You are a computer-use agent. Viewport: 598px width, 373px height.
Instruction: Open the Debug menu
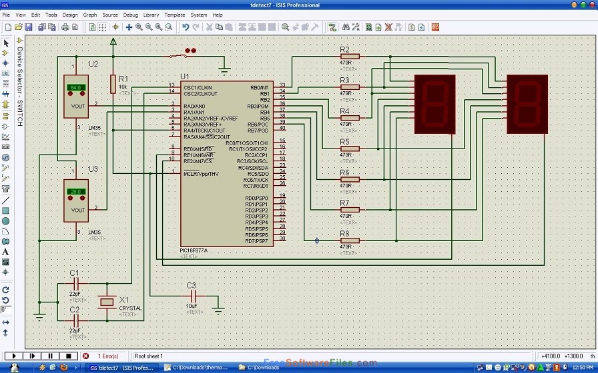pos(130,15)
